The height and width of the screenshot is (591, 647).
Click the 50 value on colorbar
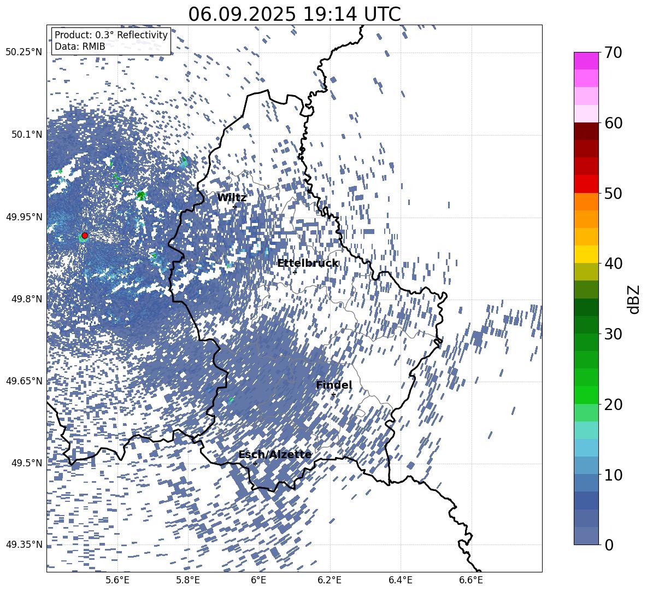pos(613,194)
